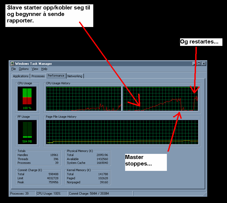Click status bar Processes: 39
This screenshot has width=227, height=203.
point(23,194)
